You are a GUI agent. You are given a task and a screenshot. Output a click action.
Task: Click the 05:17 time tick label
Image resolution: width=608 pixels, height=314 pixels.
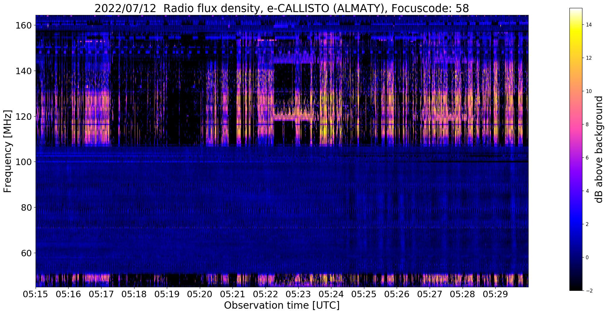tap(102, 294)
